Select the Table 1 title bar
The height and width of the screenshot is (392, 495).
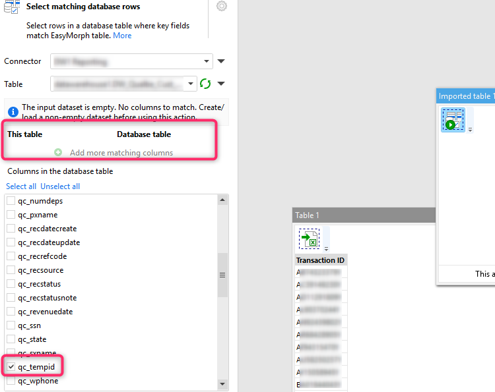coord(363,215)
